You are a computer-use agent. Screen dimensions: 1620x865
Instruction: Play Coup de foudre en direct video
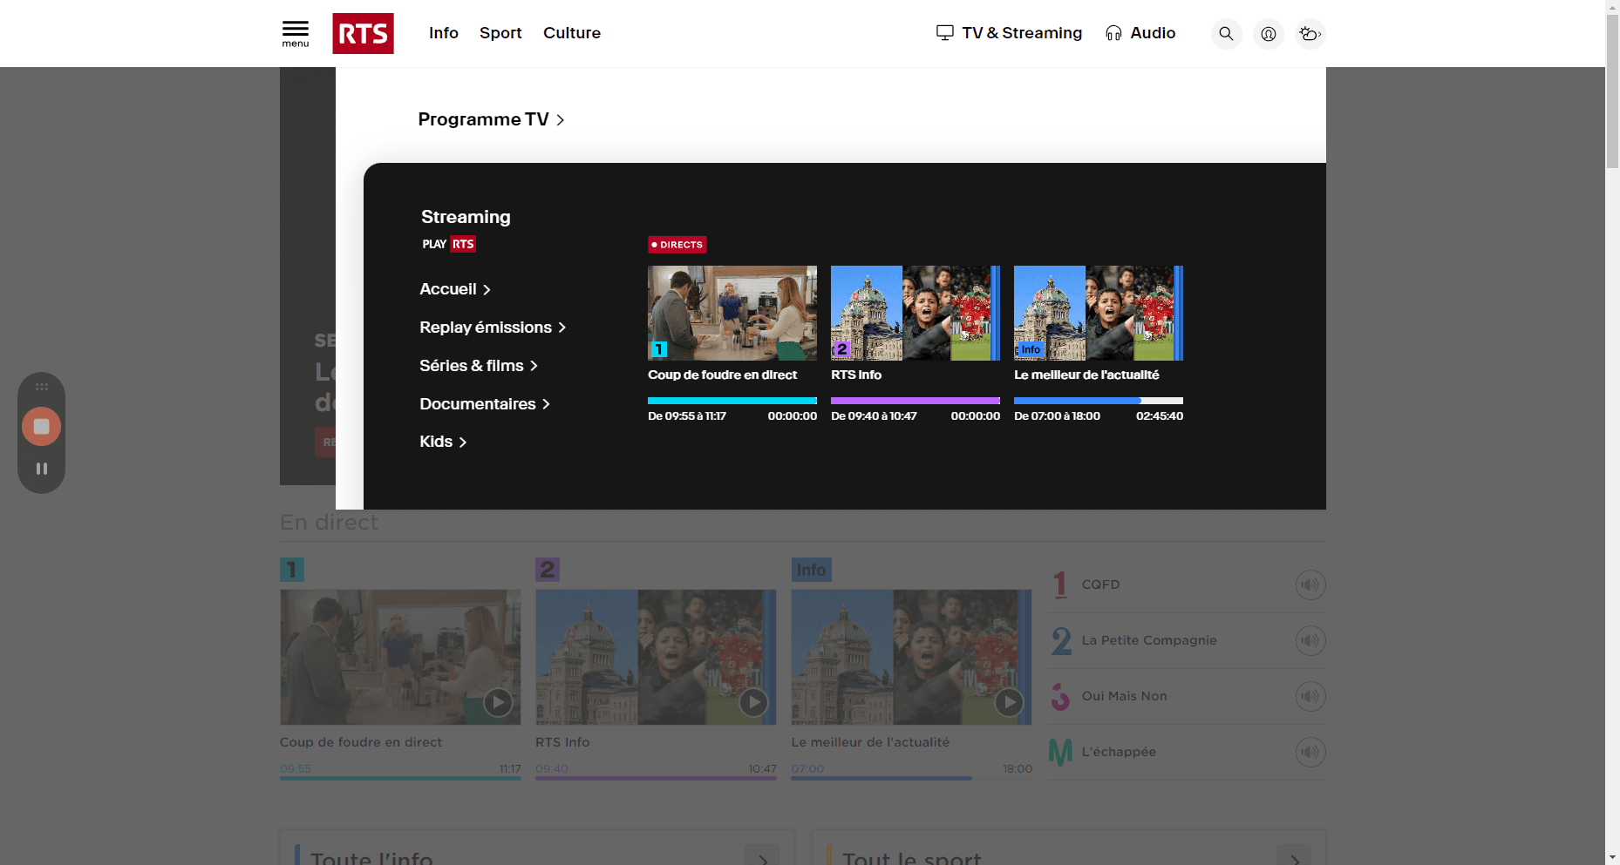click(x=497, y=701)
